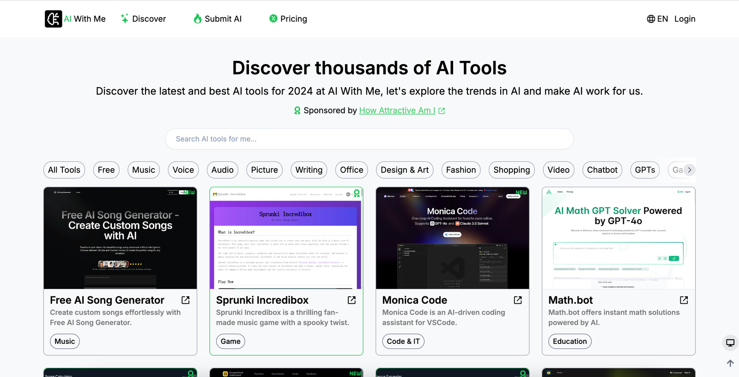This screenshot has width=739, height=377.
Task: Select the GPTs category
Action: (645, 170)
